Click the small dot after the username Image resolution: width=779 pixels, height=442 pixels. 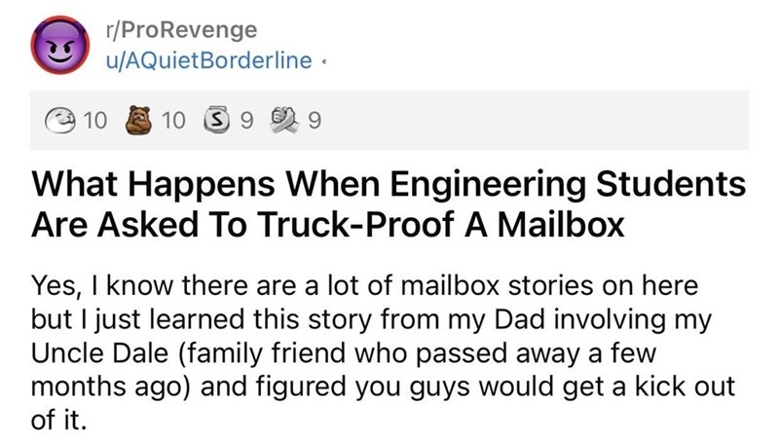click(324, 62)
